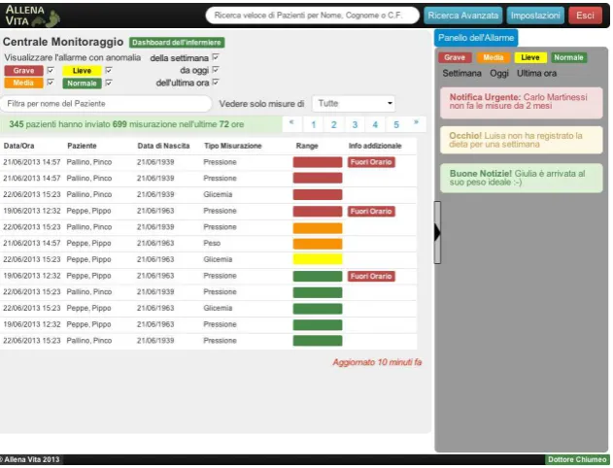
Task: Filter alarm panel by Grave
Action: [x=455, y=57]
